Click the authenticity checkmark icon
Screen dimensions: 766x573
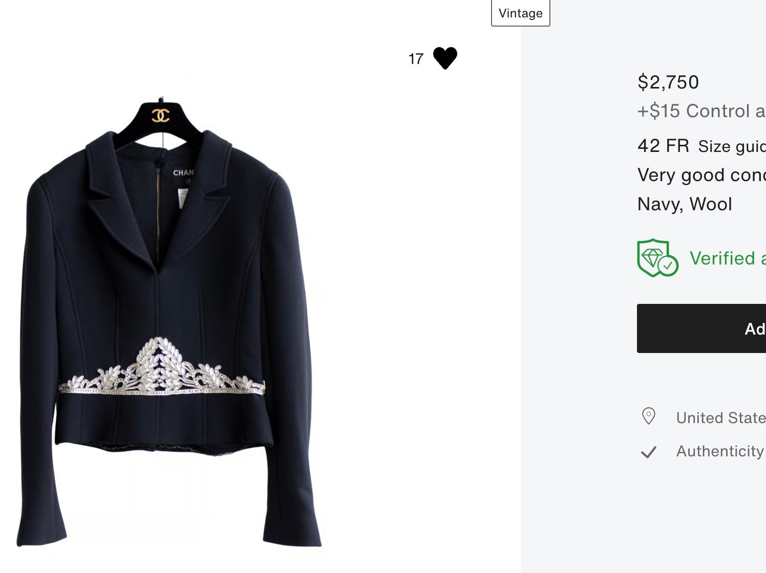point(649,452)
